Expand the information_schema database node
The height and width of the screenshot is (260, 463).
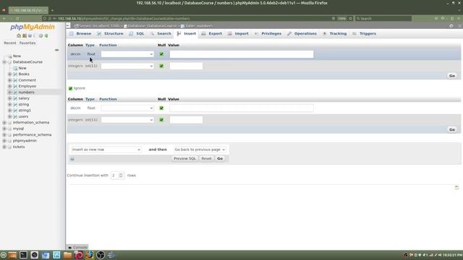point(4,122)
